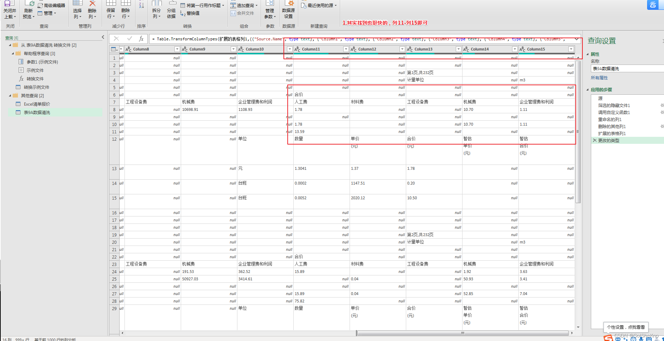Select the 源 applied step
Screen dimensions: 664x341
click(x=600, y=99)
